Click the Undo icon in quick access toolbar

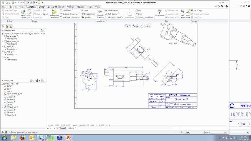16,3
